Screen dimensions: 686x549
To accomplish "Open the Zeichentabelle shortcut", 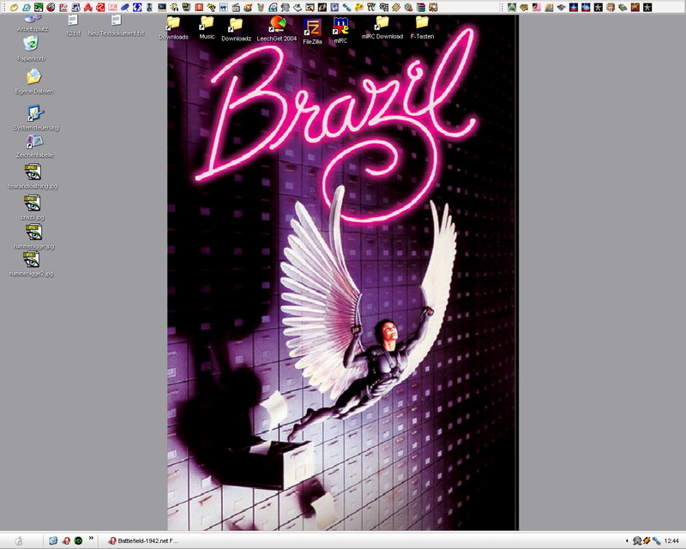I will click(34, 146).
